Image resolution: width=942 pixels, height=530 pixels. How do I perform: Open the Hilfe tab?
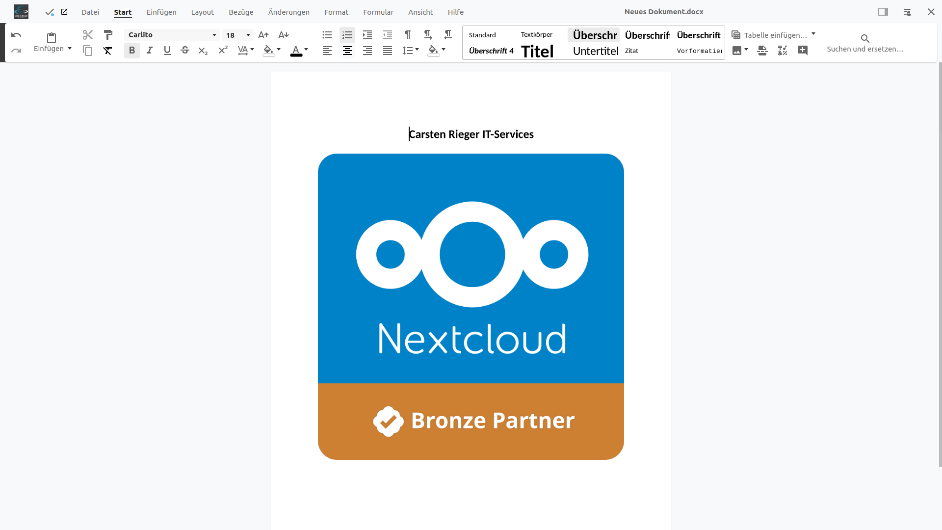pos(456,12)
